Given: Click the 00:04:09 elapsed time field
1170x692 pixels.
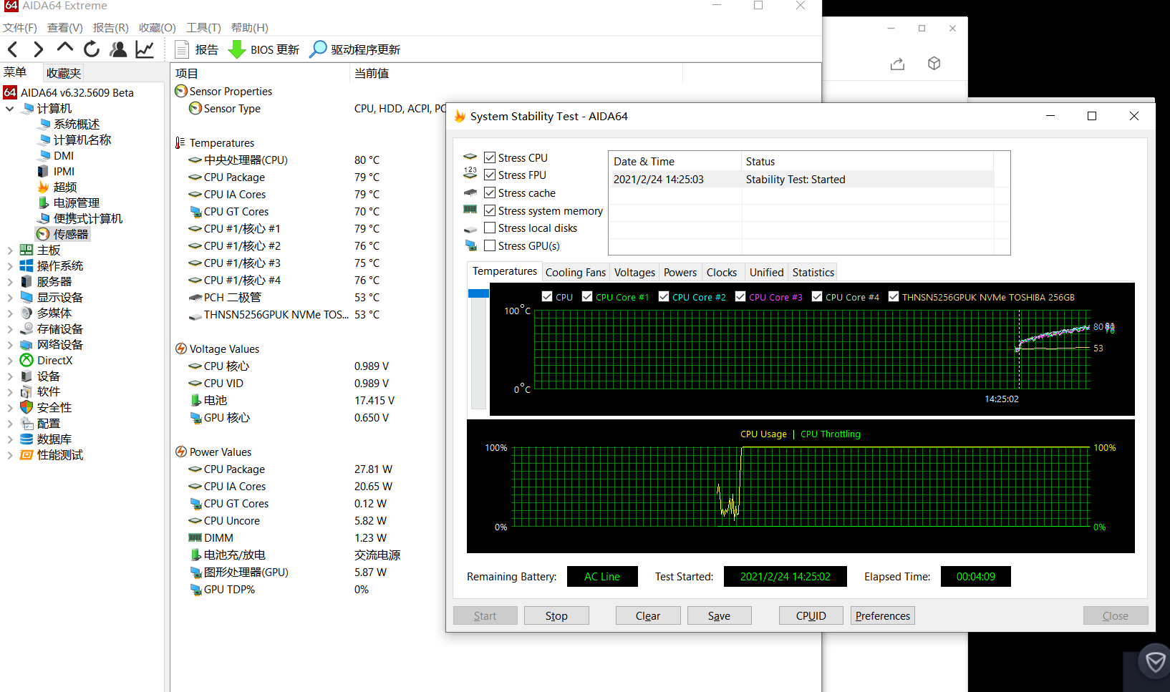Looking at the screenshot, I should point(976,576).
